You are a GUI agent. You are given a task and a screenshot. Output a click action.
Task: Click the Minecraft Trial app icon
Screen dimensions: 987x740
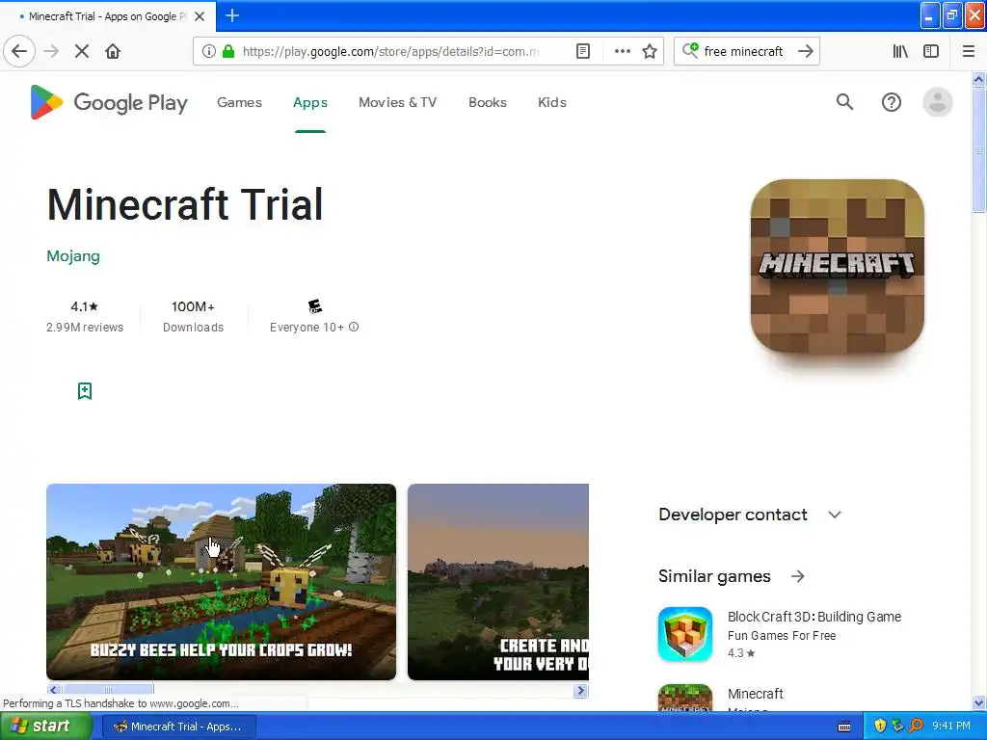pos(838,266)
